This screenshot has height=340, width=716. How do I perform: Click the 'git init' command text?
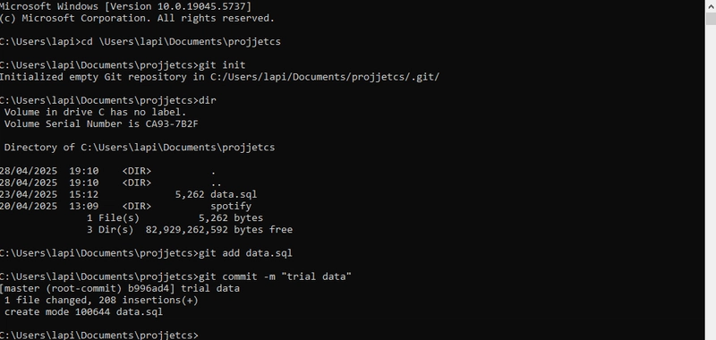222,65
